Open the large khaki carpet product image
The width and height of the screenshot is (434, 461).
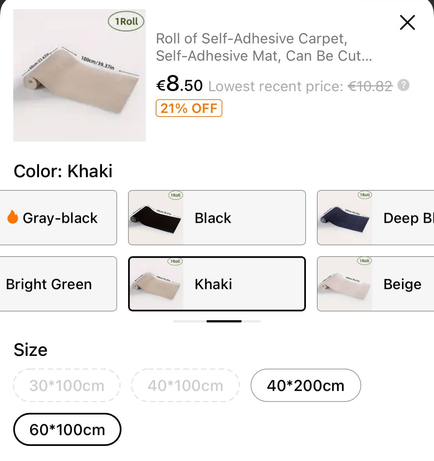pos(80,75)
